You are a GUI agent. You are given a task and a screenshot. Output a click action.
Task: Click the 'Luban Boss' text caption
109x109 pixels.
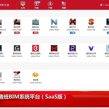coord(35,56)
